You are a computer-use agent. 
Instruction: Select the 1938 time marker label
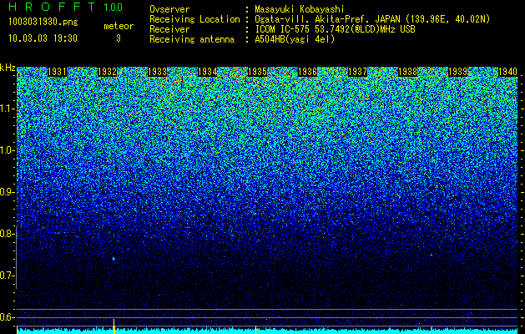(x=408, y=72)
